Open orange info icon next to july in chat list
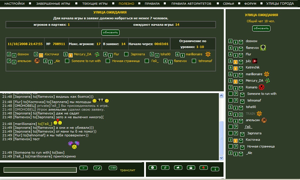The width and height of the screenshot is (300, 180). point(236,62)
